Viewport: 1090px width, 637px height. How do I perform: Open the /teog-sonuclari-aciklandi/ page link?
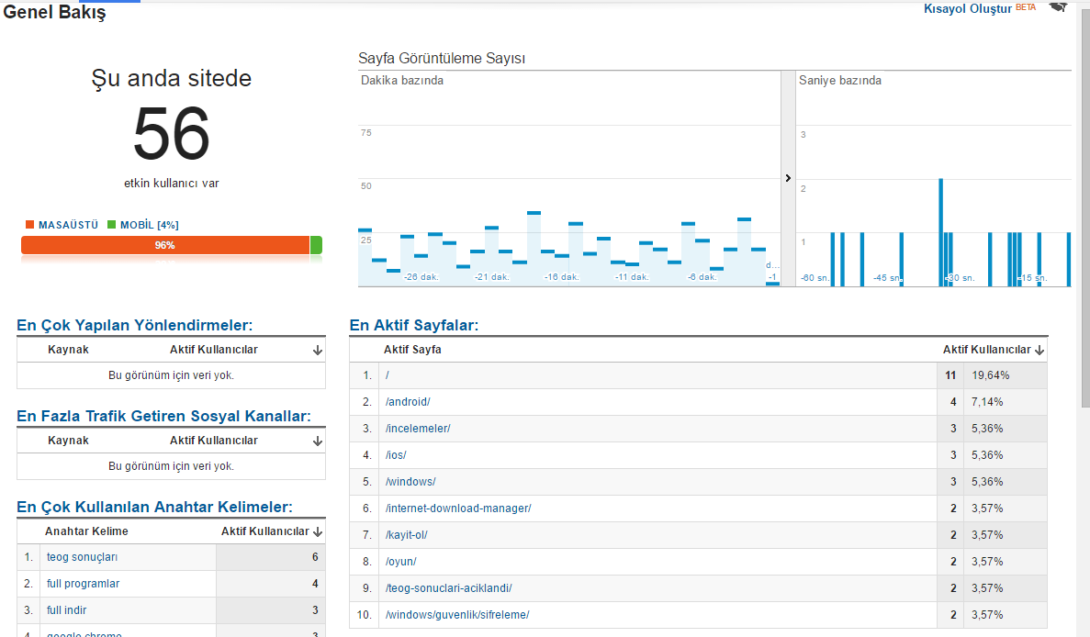coord(448,588)
